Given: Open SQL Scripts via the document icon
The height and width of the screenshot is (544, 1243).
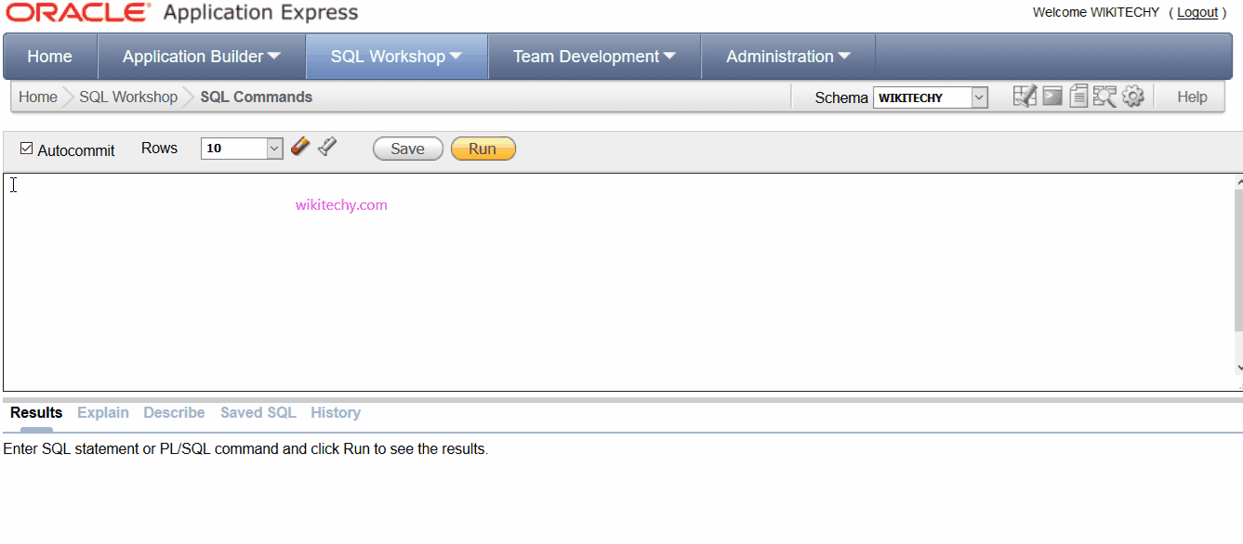Looking at the screenshot, I should coord(1078,95).
